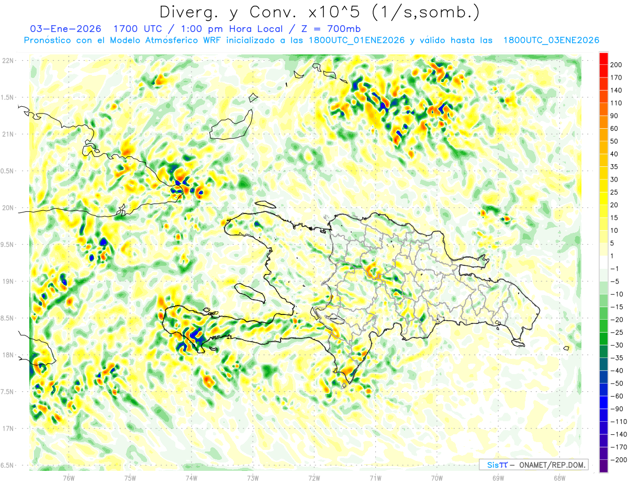Click the '6.5N' latitude label
628x485 pixels.
click(8, 465)
